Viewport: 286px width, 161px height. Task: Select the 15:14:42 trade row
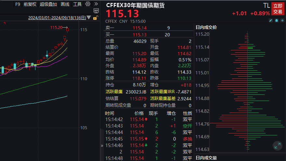(x=149, y=119)
